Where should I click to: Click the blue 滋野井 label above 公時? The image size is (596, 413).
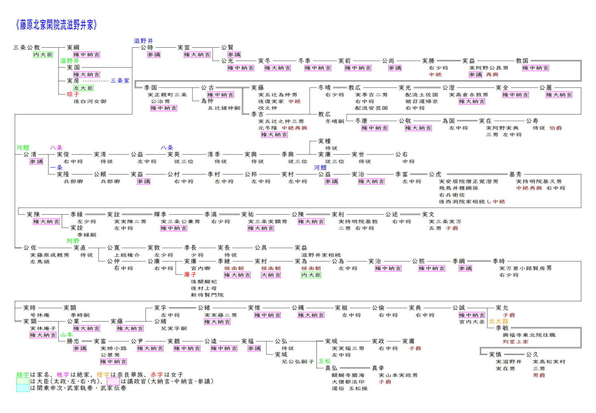pos(143,41)
